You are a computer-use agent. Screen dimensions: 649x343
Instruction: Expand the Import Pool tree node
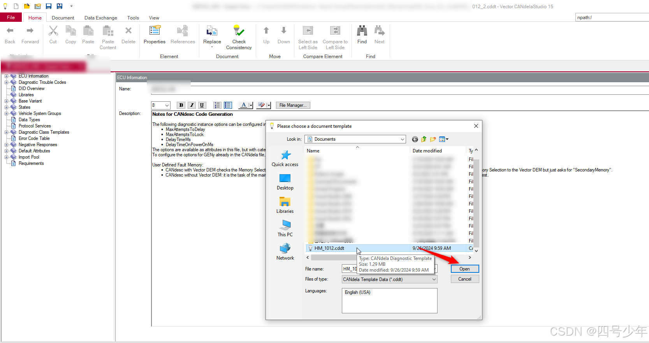pyautogui.click(x=6, y=157)
